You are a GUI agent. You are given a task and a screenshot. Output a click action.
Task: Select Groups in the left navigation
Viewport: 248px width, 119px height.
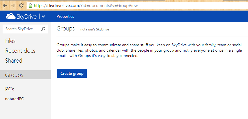(x=25, y=75)
